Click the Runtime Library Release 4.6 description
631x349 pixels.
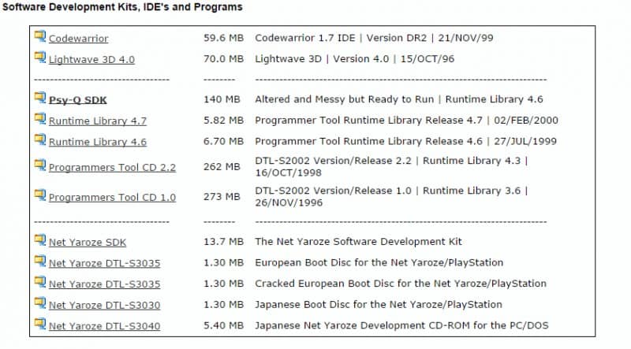click(405, 141)
